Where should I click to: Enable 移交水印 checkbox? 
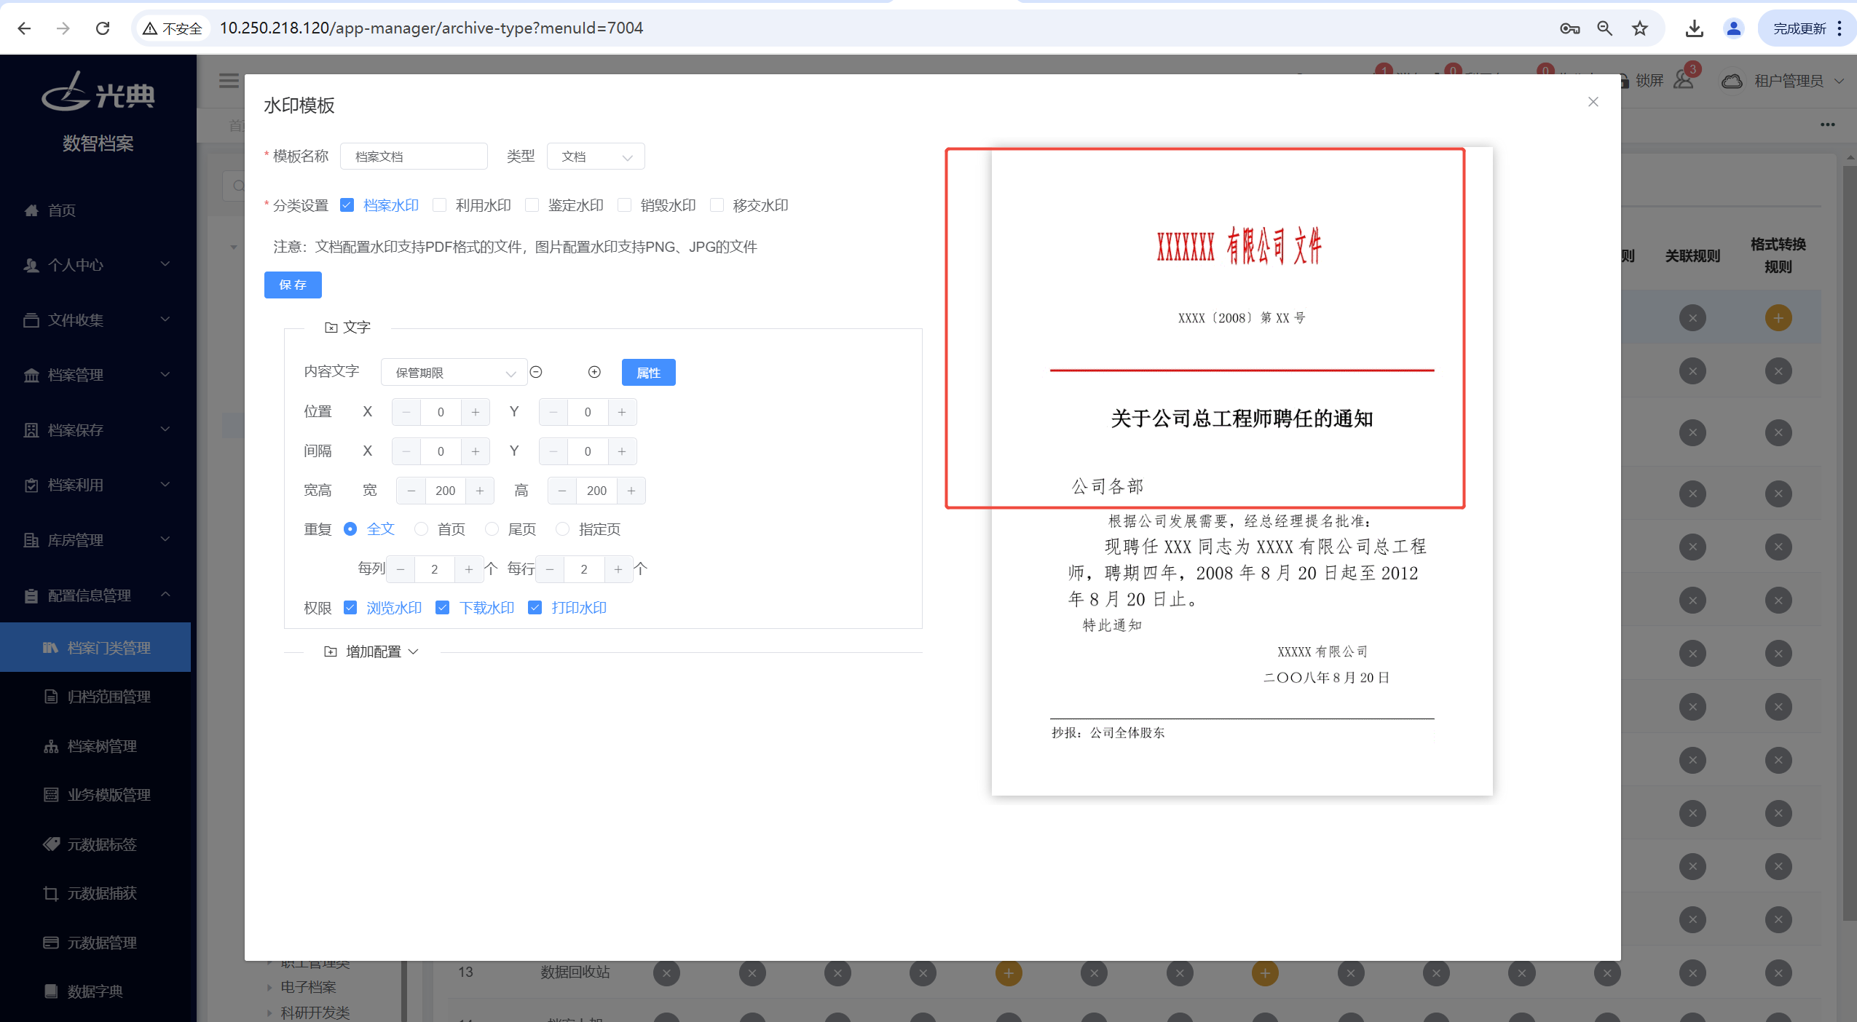(x=717, y=205)
